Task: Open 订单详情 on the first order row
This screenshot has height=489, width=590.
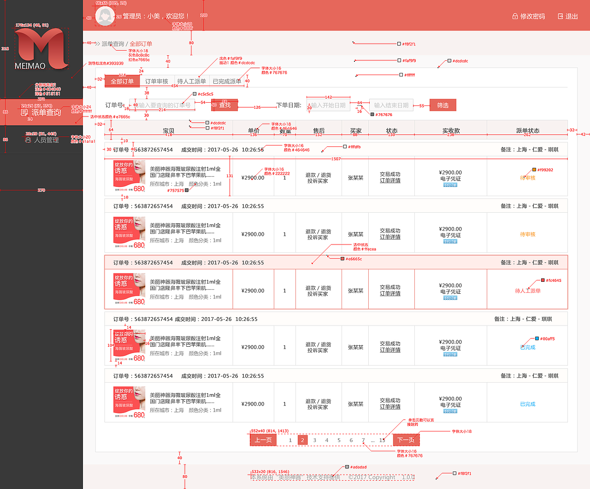Action: (x=391, y=181)
